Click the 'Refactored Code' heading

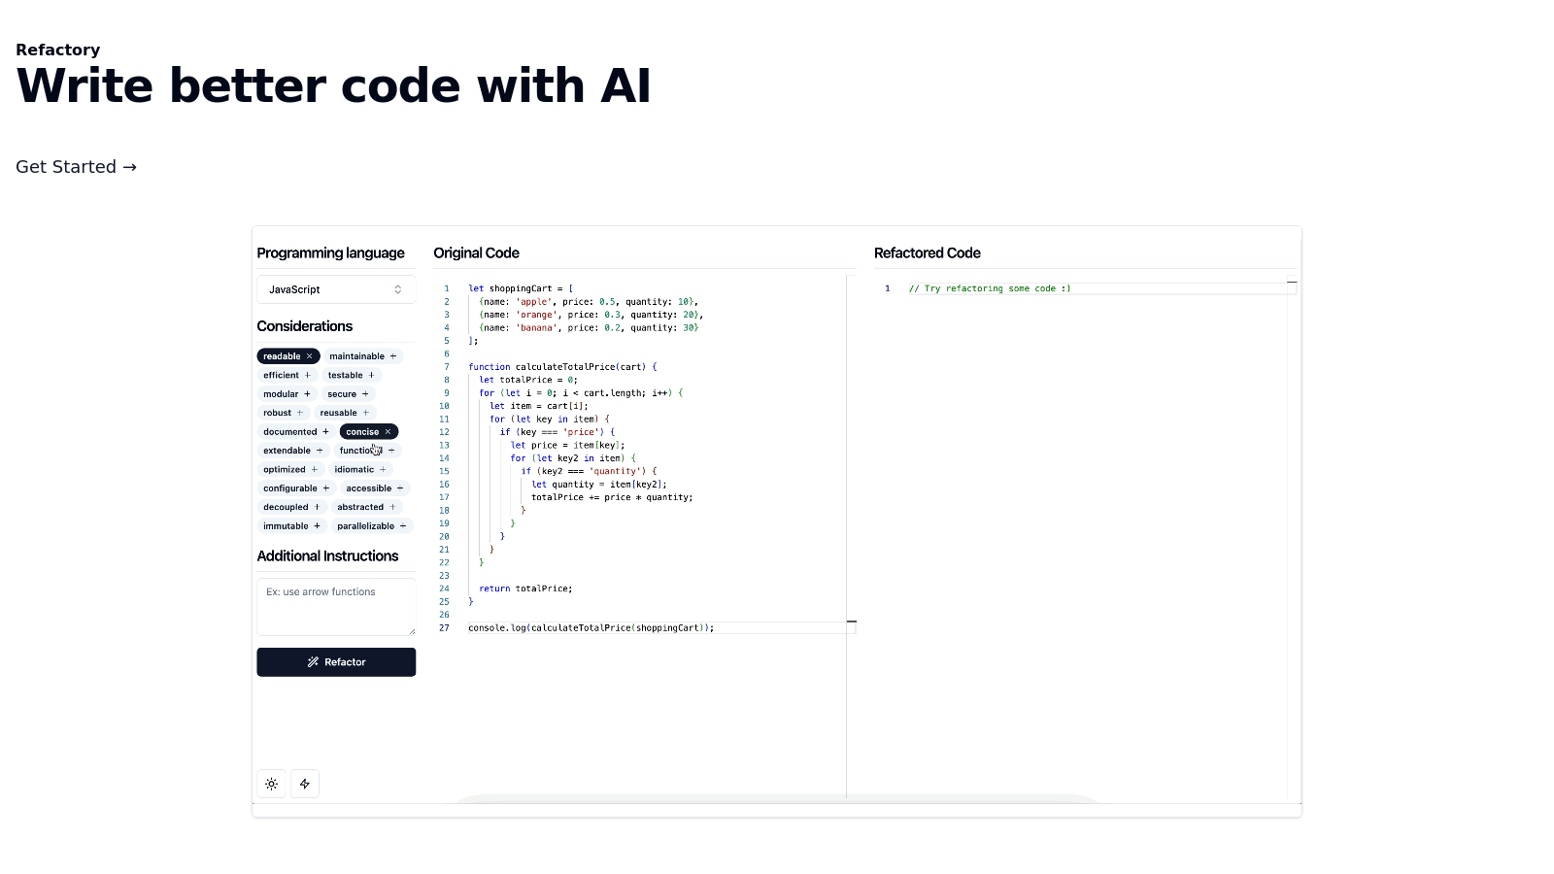tap(928, 252)
